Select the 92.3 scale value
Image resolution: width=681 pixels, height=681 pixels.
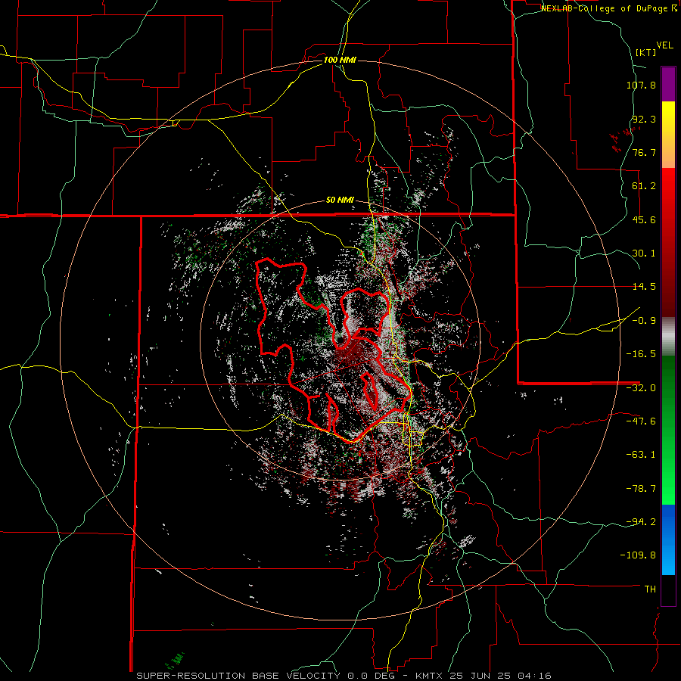(644, 119)
